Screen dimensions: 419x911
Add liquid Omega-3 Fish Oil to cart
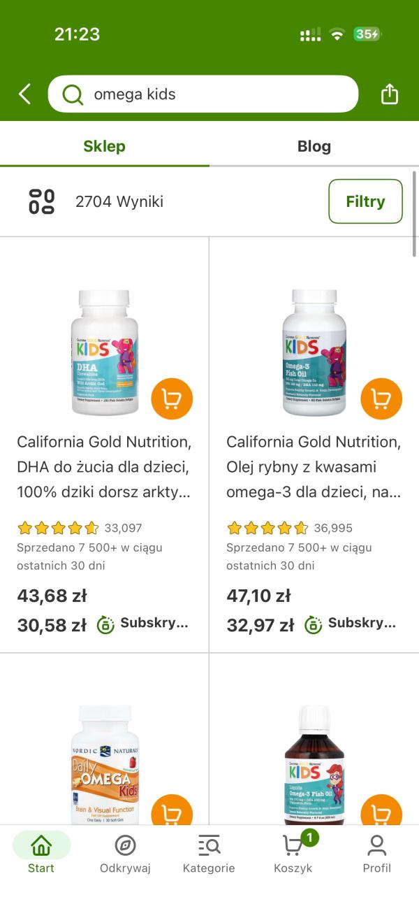click(x=381, y=815)
